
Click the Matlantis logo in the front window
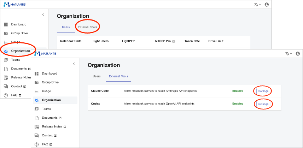pos(45,54)
